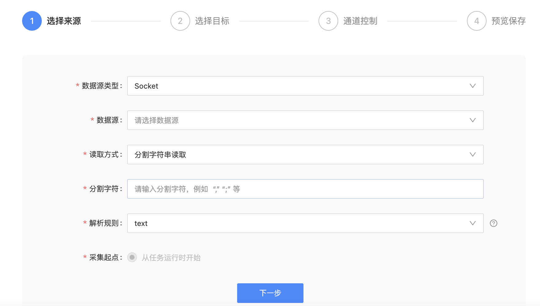Open the 解析规则 text dropdown
Image resolution: width=540 pixels, height=306 pixels.
tap(305, 223)
